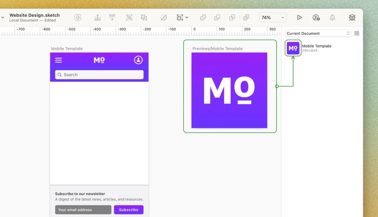Click the bug report icon
Screen dimensions: 378x217
coord(352,18)
